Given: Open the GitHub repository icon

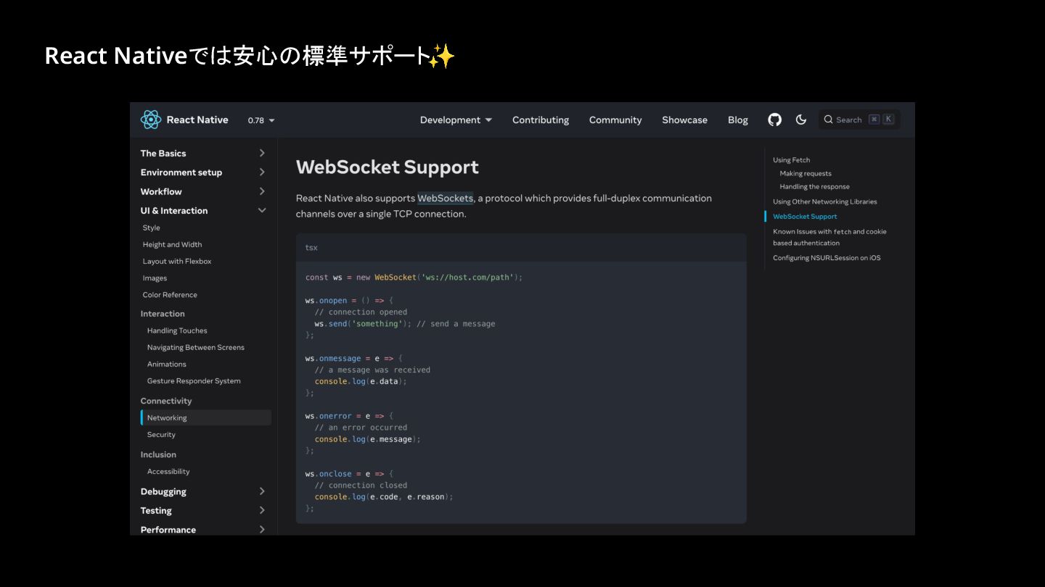Looking at the screenshot, I should (775, 120).
